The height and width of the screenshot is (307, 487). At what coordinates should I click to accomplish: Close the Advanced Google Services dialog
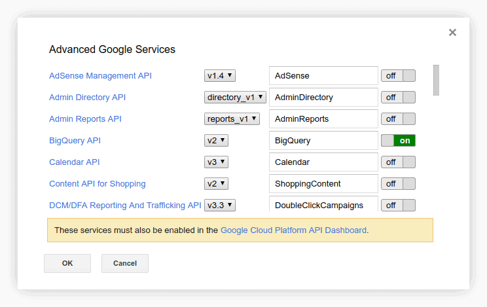click(452, 32)
